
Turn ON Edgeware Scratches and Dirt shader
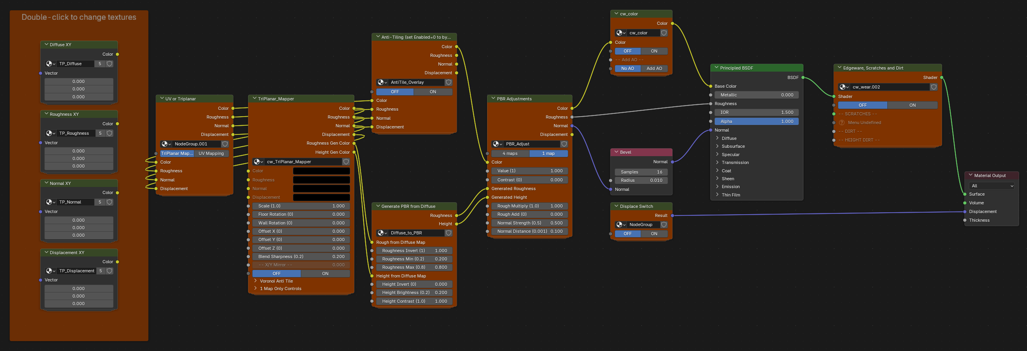pos(913,105)
